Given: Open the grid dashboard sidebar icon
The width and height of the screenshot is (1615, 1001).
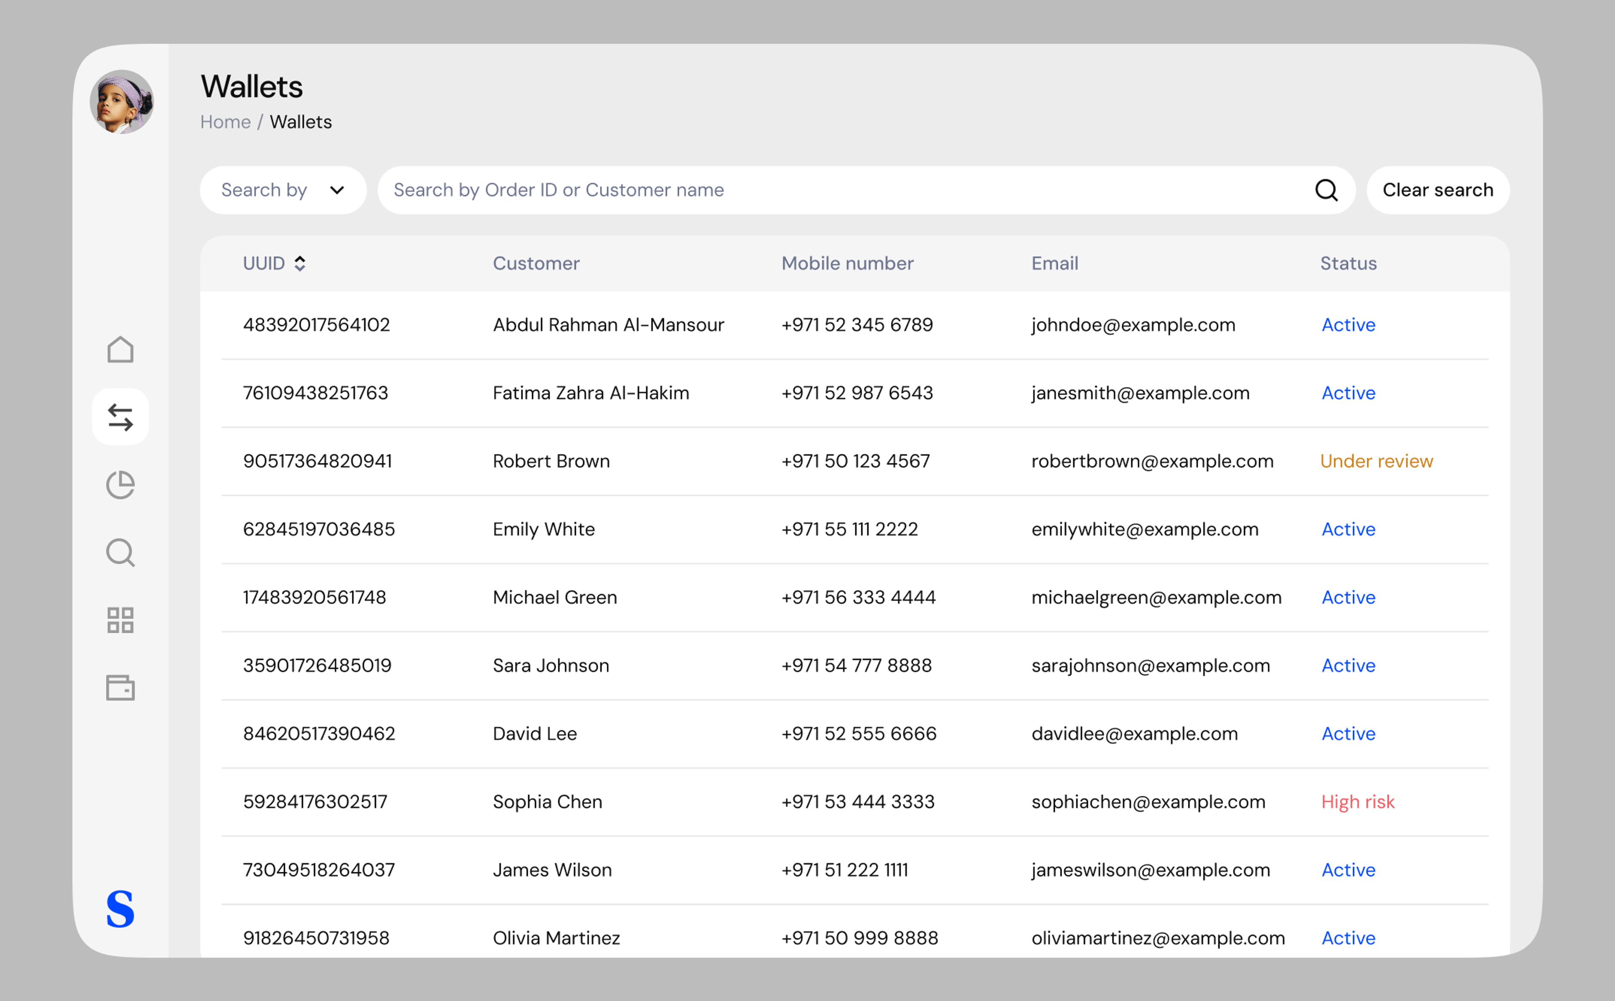Looking at the screenshot, I should [x=121, y=621].
